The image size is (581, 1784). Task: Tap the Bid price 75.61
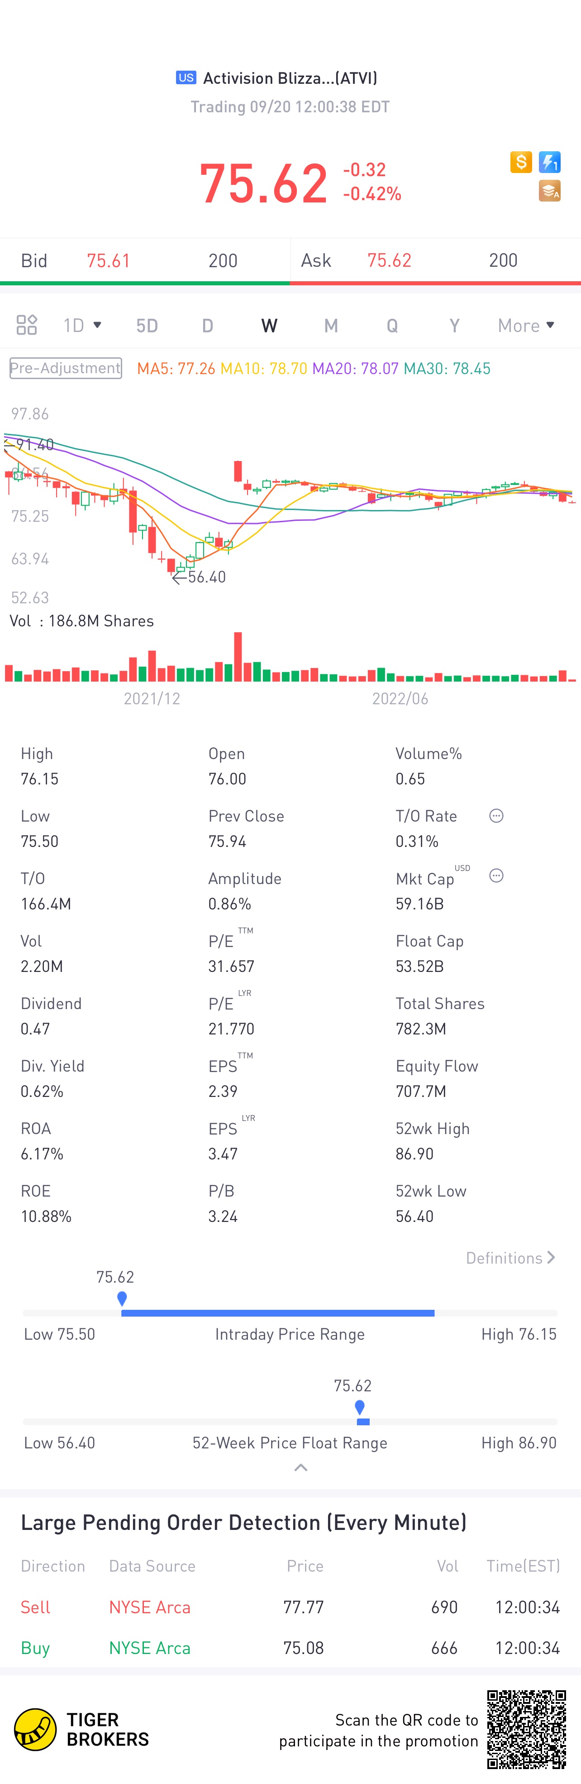(109, 260)
